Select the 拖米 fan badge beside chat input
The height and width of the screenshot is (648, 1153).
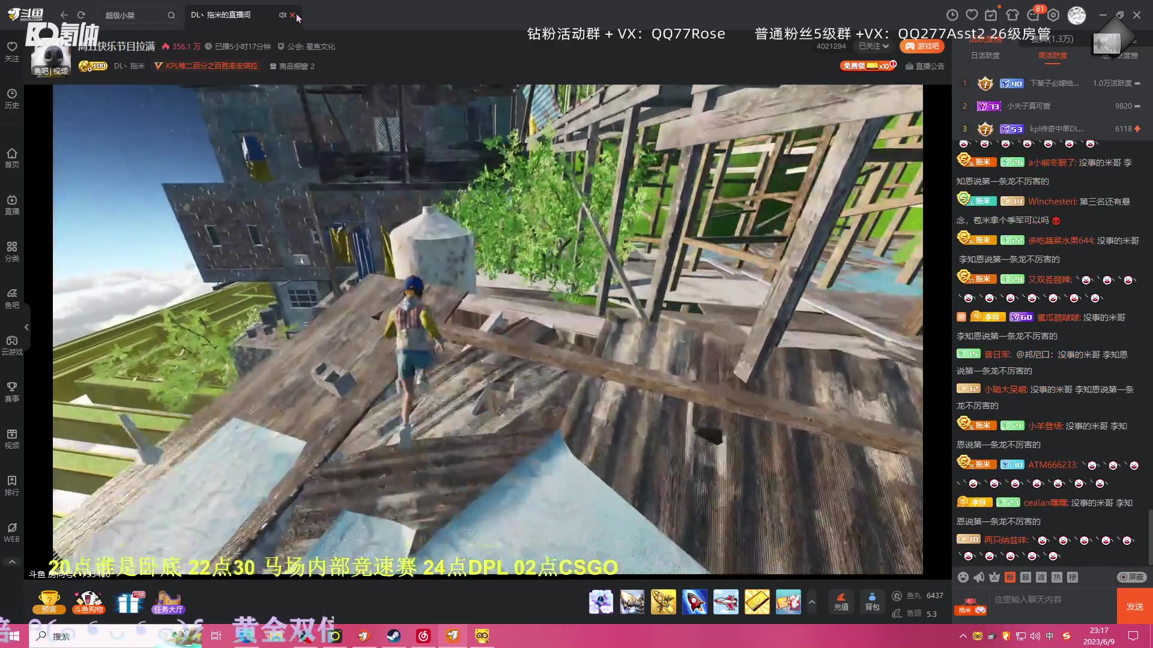971,607
